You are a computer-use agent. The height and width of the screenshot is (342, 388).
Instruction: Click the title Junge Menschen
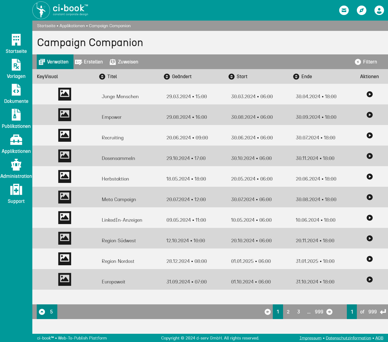120,96
